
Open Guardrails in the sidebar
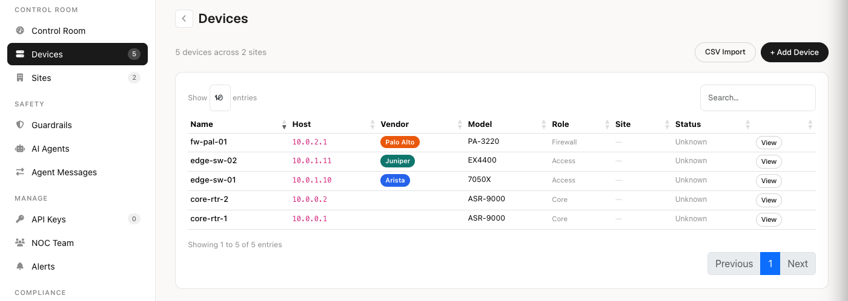pos(78,125)
